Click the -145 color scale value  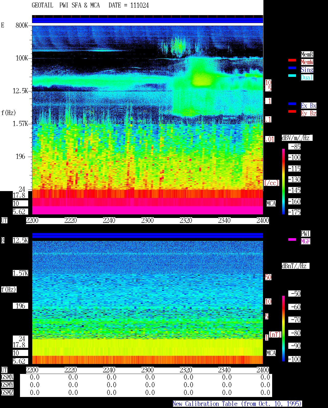[x=294, y=190]
